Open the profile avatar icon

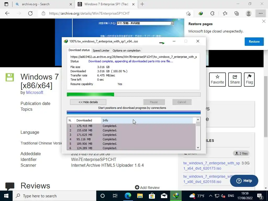click(248, 13)
